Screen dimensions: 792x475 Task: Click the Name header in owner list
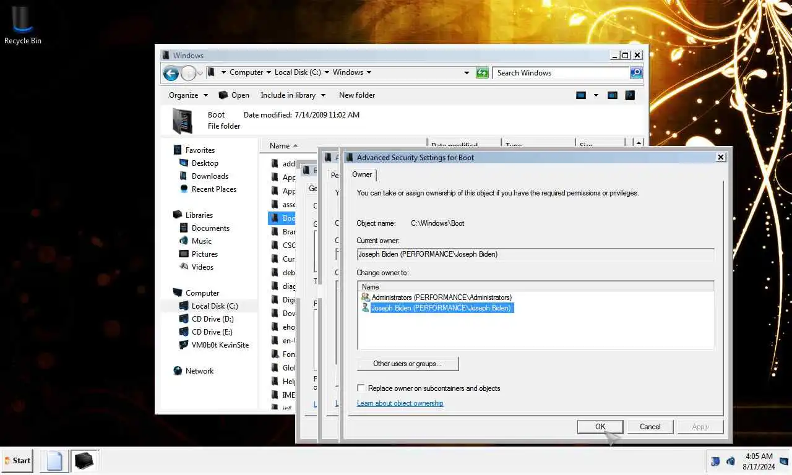click(x=535, y=287)
